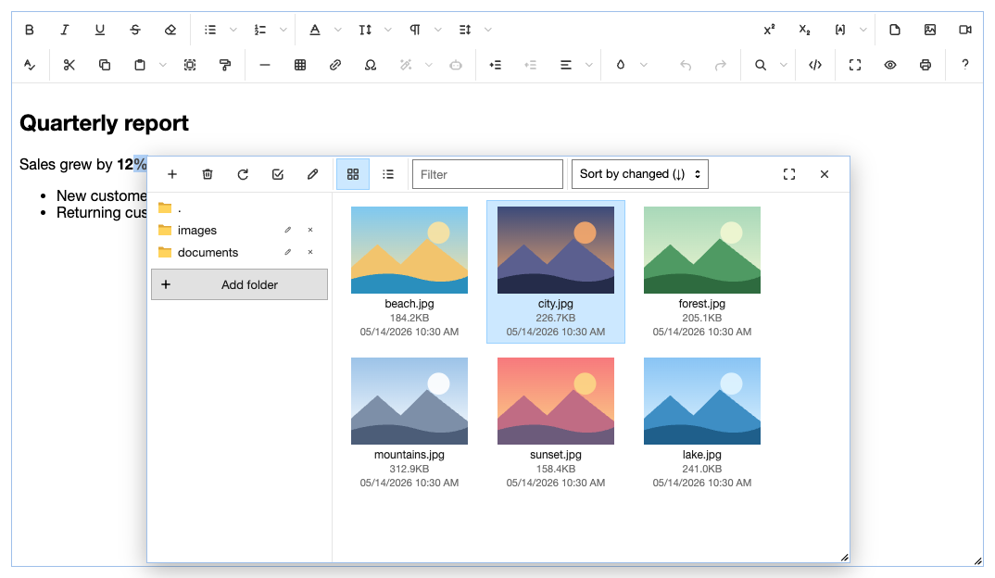Screen dimensions: 995x578
Task: Insert unordered bullet list
Action: [210, 30]
